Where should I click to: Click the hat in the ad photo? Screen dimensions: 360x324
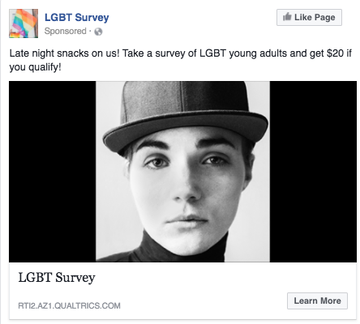(x=186, y=113)
